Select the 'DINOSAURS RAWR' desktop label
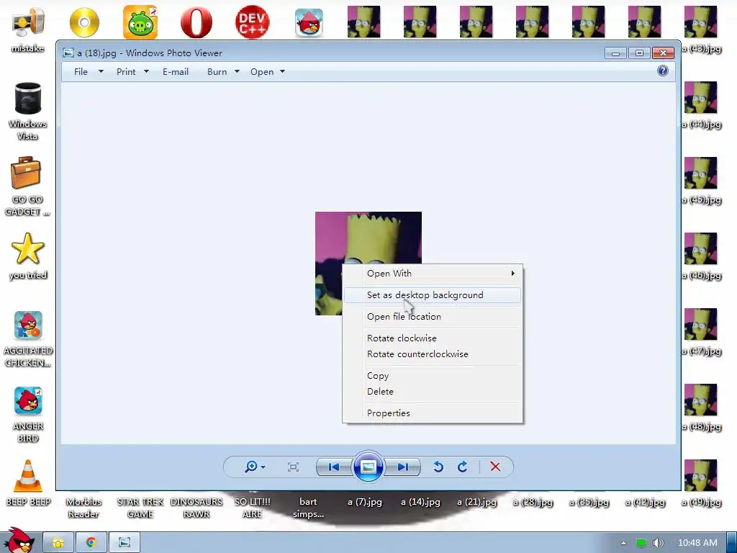 (x=196, y=508)
